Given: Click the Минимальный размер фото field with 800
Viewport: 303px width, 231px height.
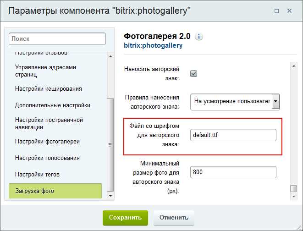Looking at the screenshot, I should 233,172.
